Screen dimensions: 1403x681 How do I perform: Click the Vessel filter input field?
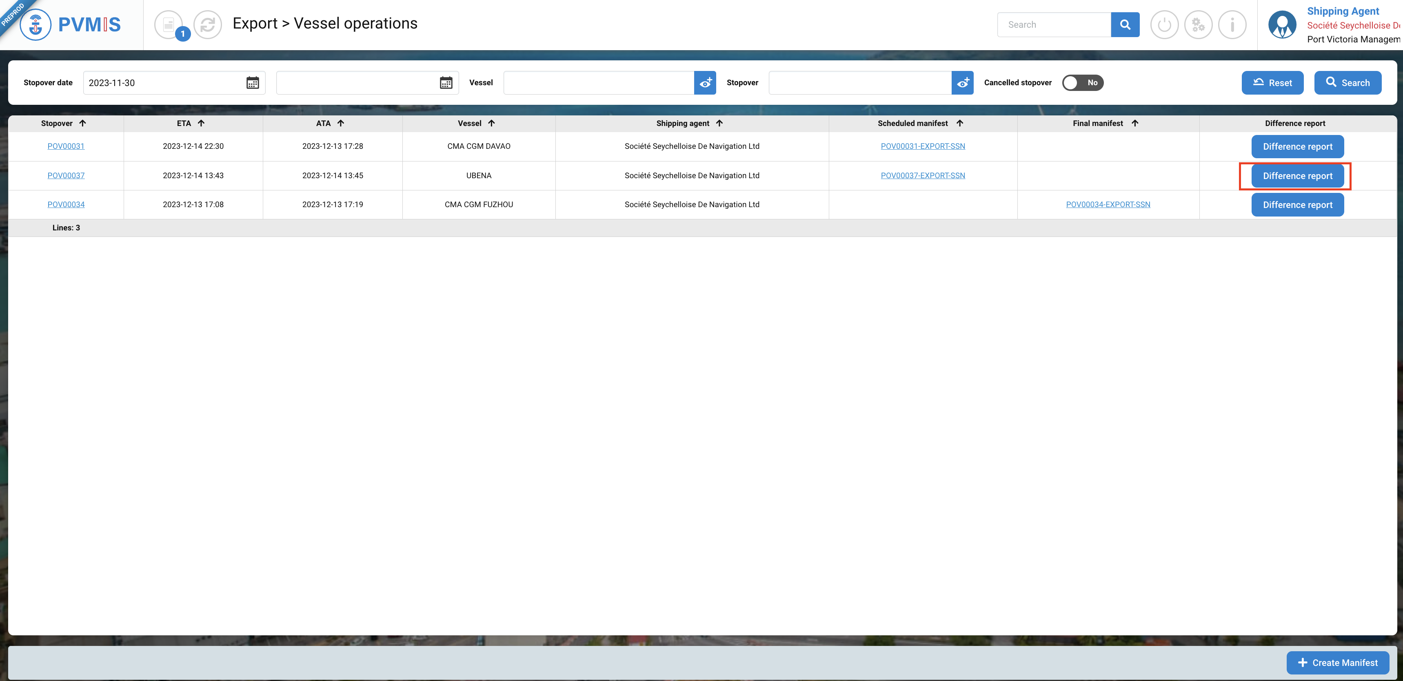pyautogui.click(x=598, y=83)
